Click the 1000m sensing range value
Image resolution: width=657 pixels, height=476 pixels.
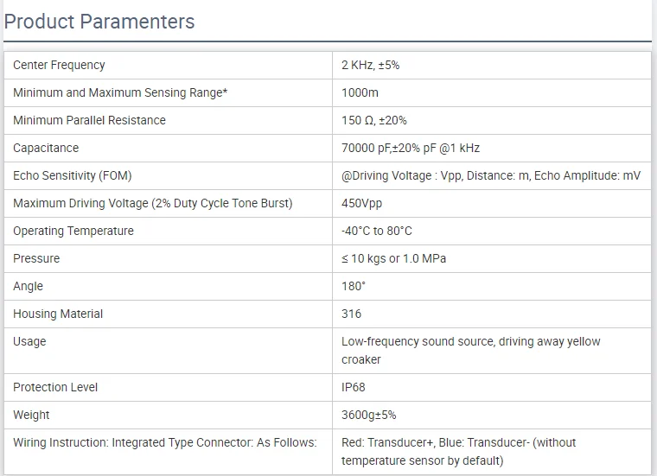coord(360,92)
